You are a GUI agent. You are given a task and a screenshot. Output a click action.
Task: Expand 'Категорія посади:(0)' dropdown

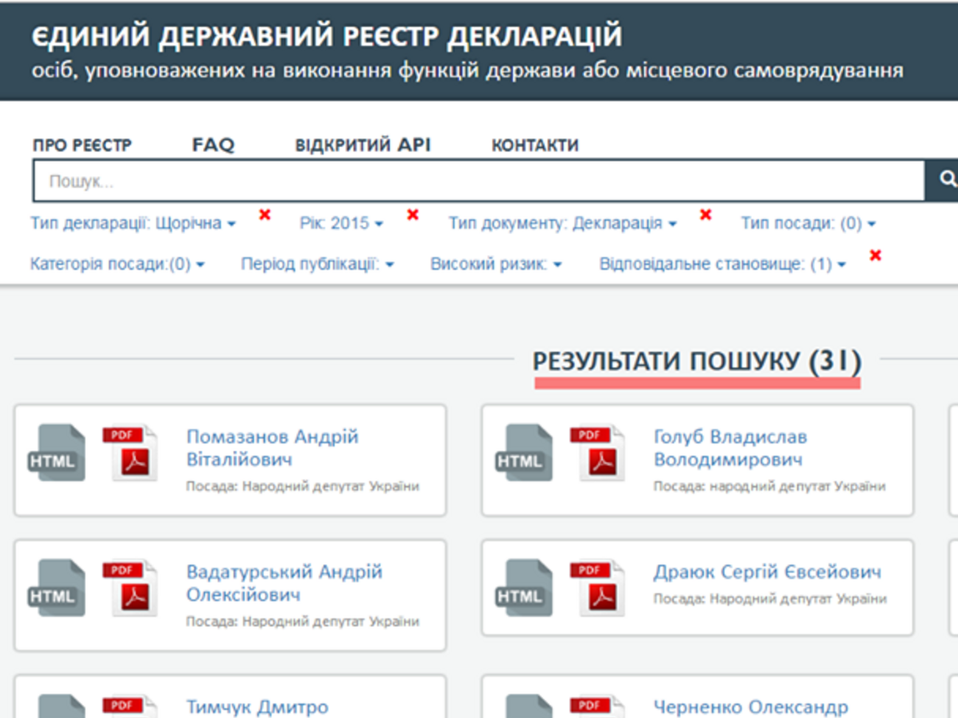[x=117, y=264]
